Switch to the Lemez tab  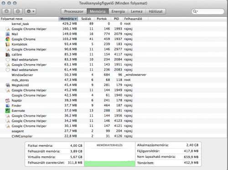click(x=137, y=11)
